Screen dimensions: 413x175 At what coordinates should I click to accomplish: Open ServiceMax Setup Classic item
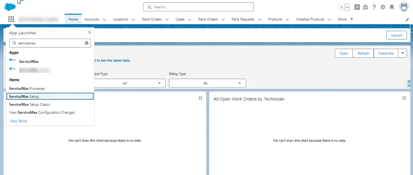pos(30,104)
